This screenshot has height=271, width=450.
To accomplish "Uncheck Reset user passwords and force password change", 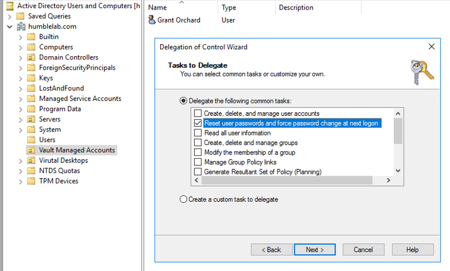I will [x=198, y=123].
